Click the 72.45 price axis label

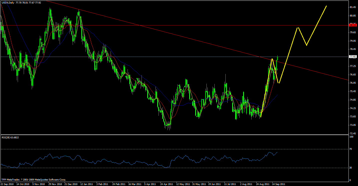[x=353, y=133]
